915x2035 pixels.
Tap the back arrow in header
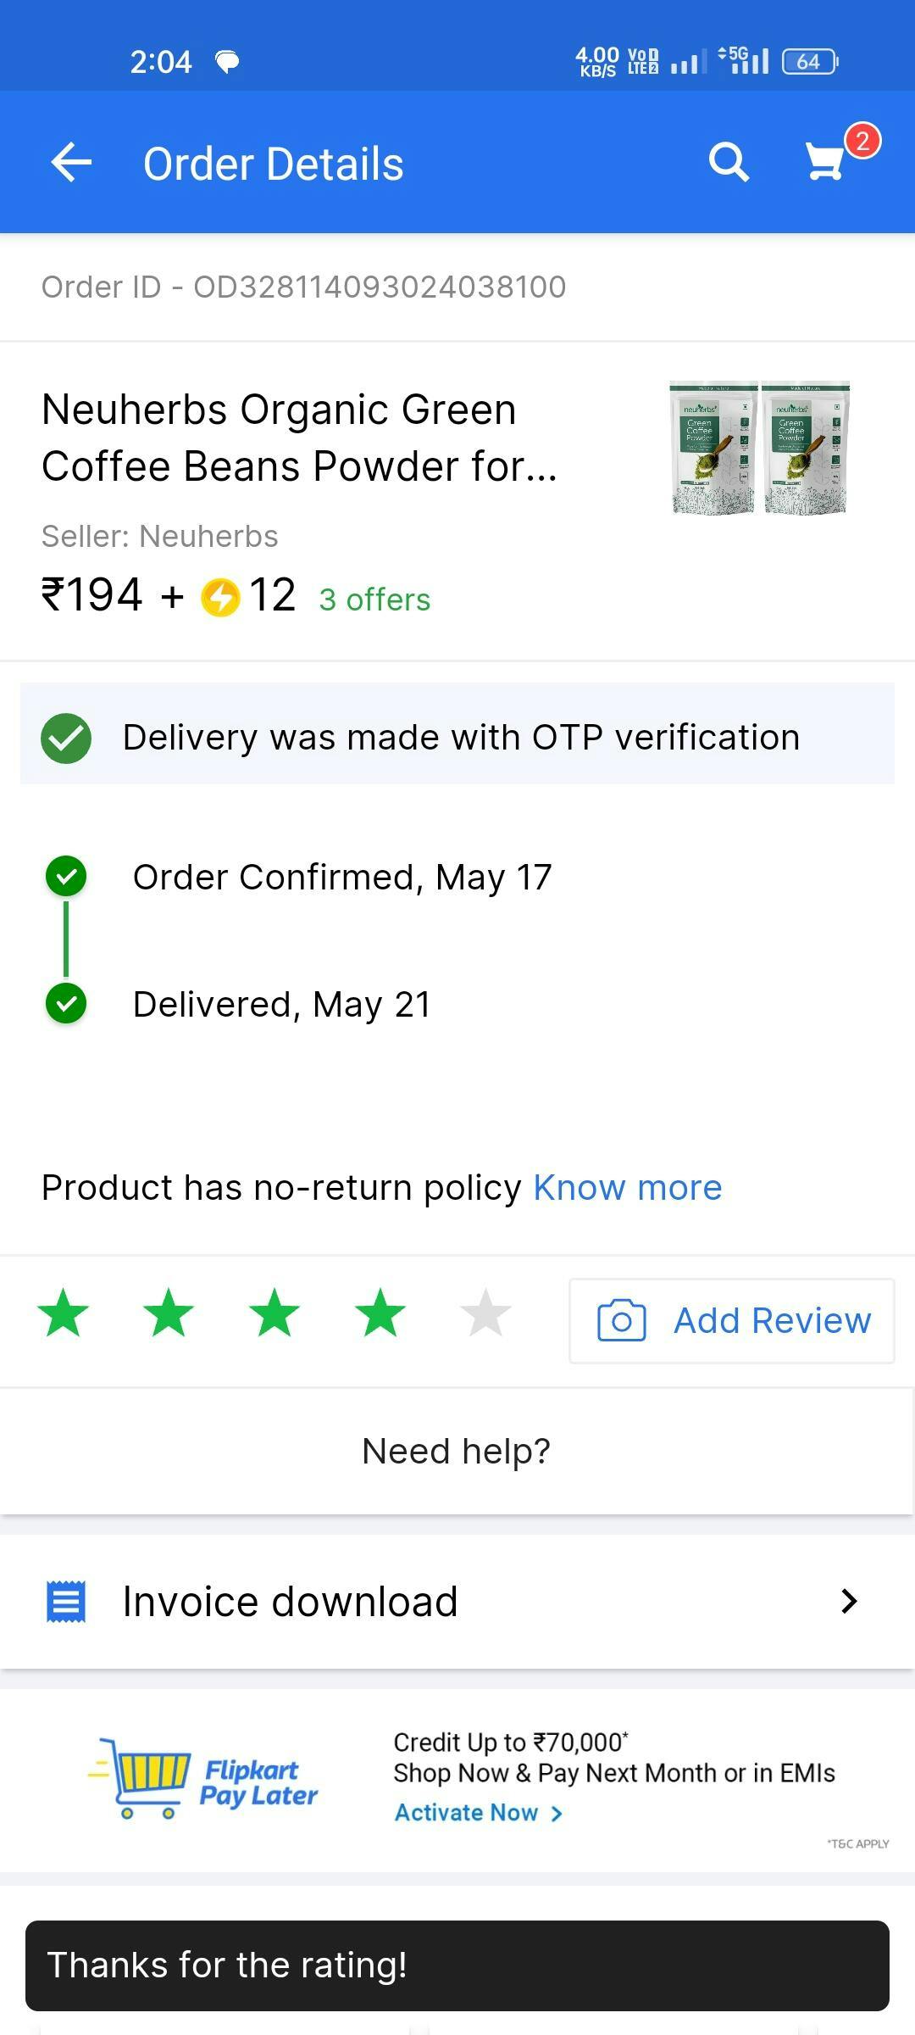pyautogui.click(x=71, y=163)
